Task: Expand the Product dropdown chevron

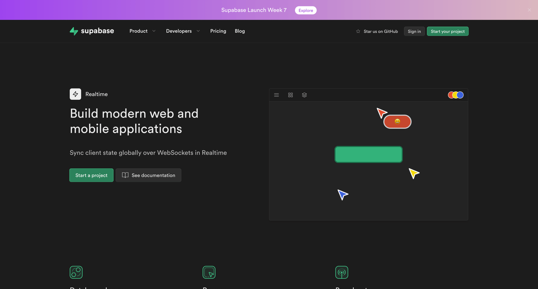Action: pyautogui.click(x=154, y=31)
